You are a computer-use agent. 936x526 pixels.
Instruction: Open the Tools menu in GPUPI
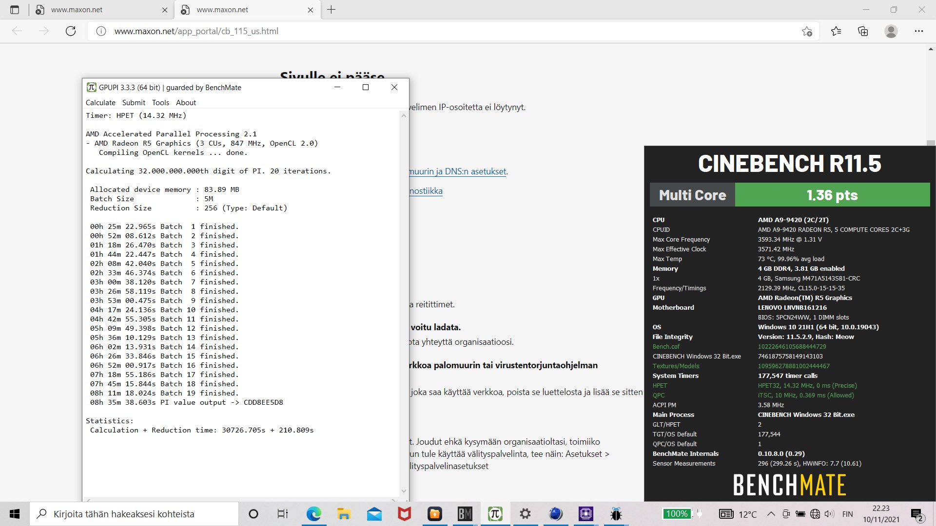[160, 102]
